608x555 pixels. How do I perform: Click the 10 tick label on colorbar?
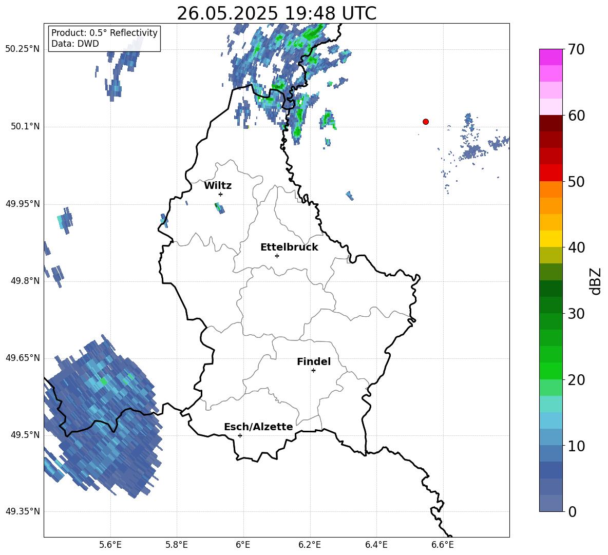coord(576,446)
